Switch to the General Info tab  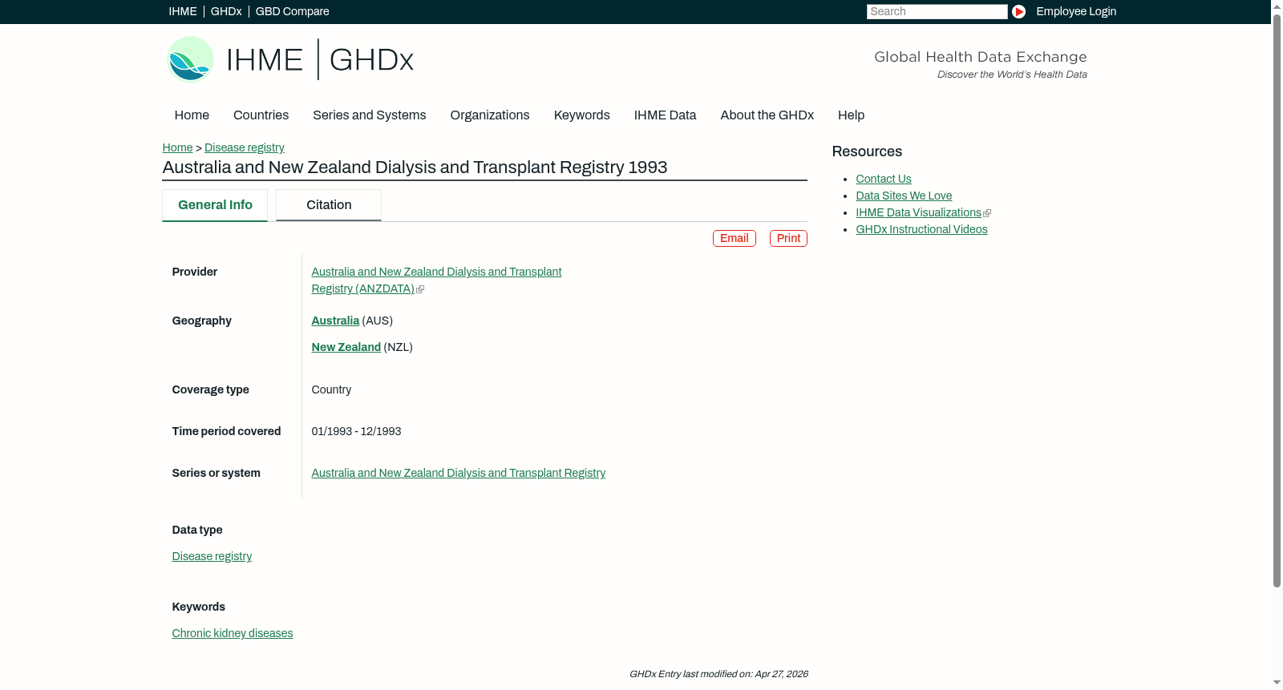(x=215, y=205)
